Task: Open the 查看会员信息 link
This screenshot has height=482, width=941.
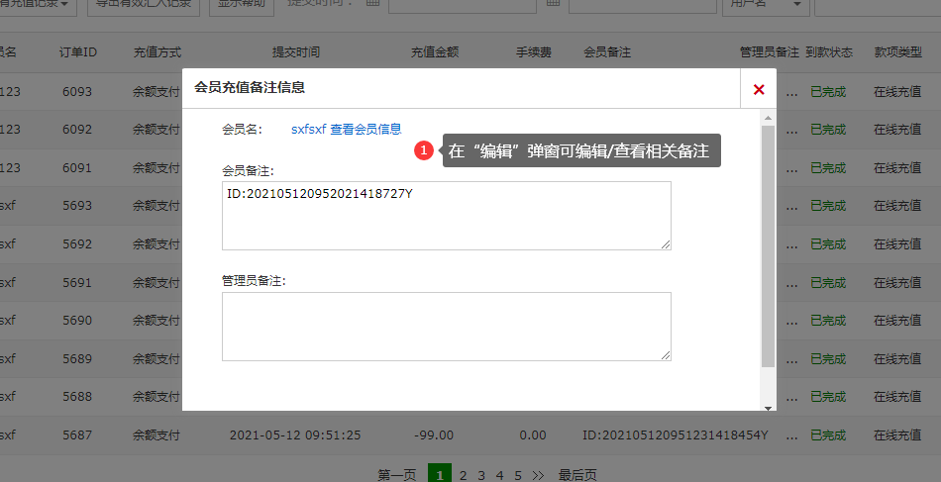Action: point(366,129)
